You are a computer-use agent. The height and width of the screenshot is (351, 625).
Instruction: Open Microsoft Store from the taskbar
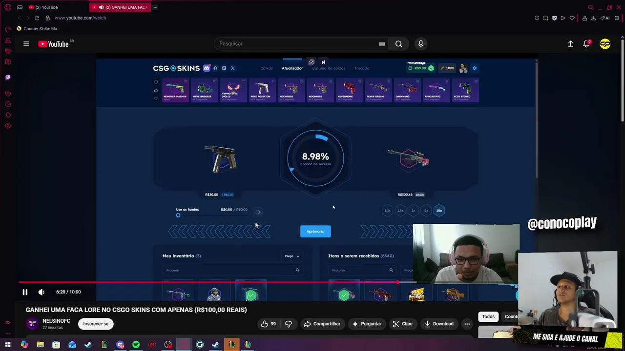click(x=56, y=345)
